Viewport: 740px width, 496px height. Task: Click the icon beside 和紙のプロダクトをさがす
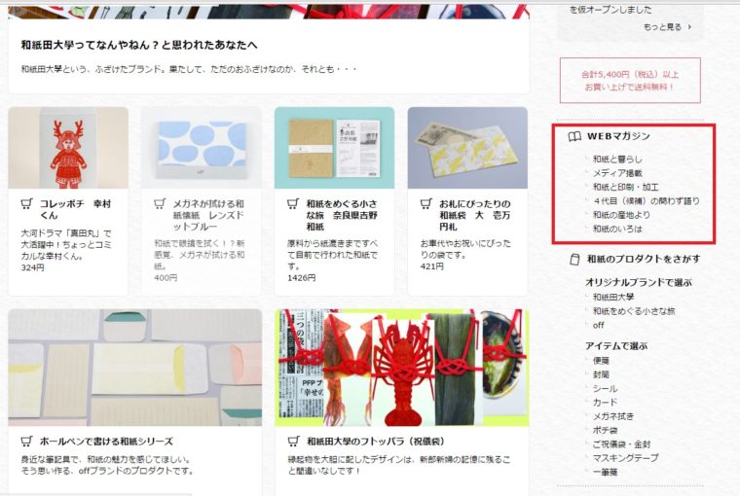[x=575, y=260]
